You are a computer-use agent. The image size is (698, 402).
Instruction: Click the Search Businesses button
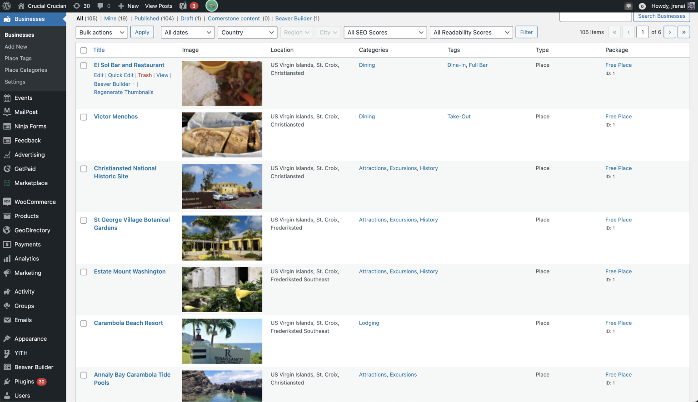point(662,16)
